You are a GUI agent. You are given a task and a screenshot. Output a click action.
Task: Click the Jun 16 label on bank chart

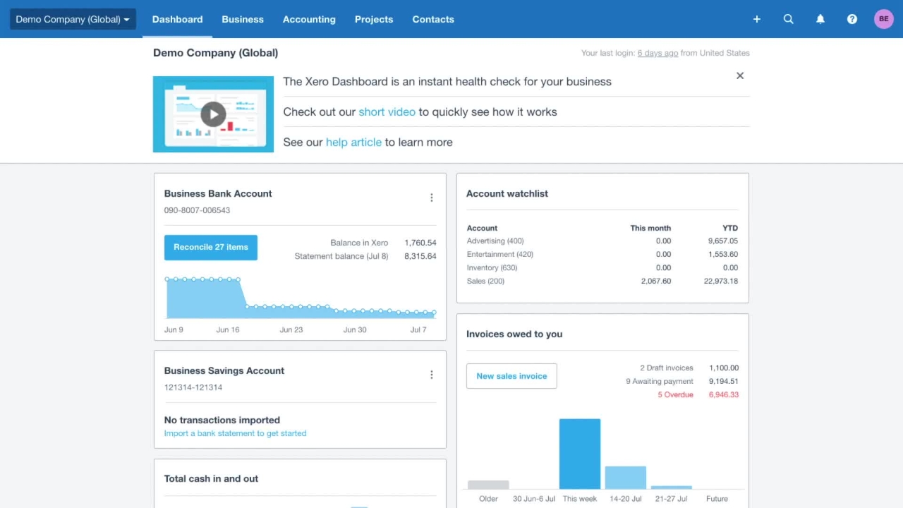tap(228, 329)
